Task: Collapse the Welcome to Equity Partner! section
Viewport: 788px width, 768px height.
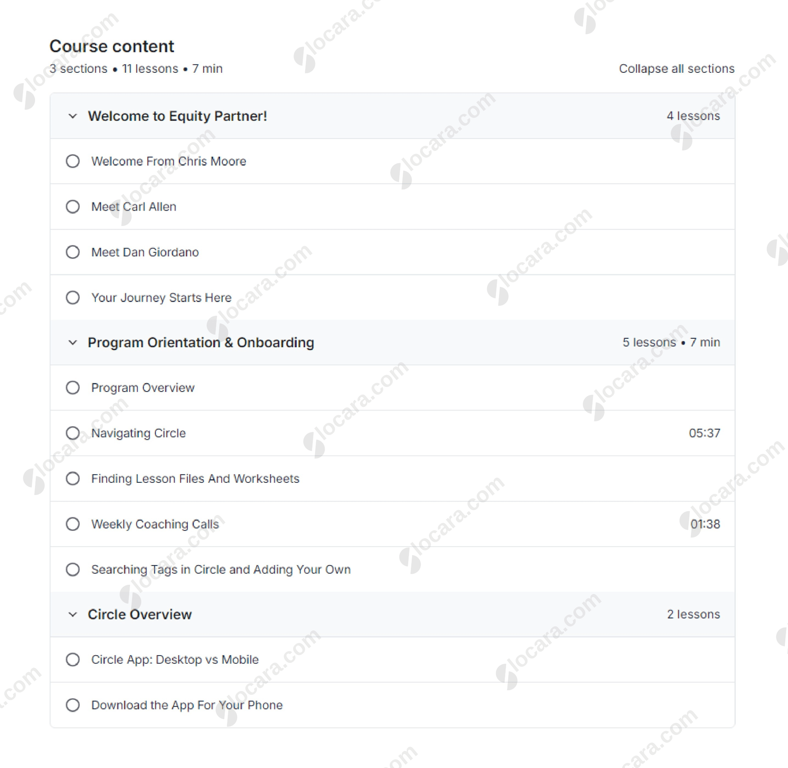Action: [73, 116]
